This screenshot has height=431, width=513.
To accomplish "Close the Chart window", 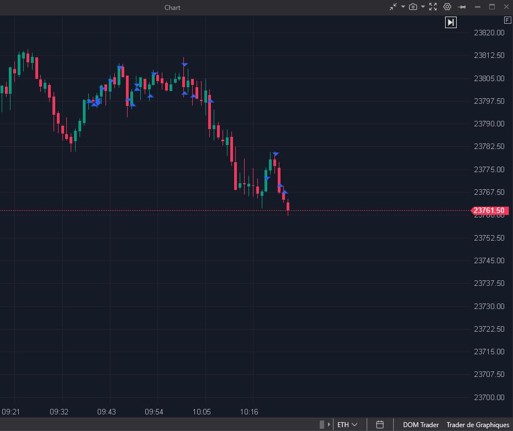I will click(x=506, y=7).
